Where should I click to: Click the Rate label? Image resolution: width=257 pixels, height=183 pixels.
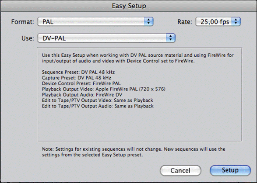[185, 22]
